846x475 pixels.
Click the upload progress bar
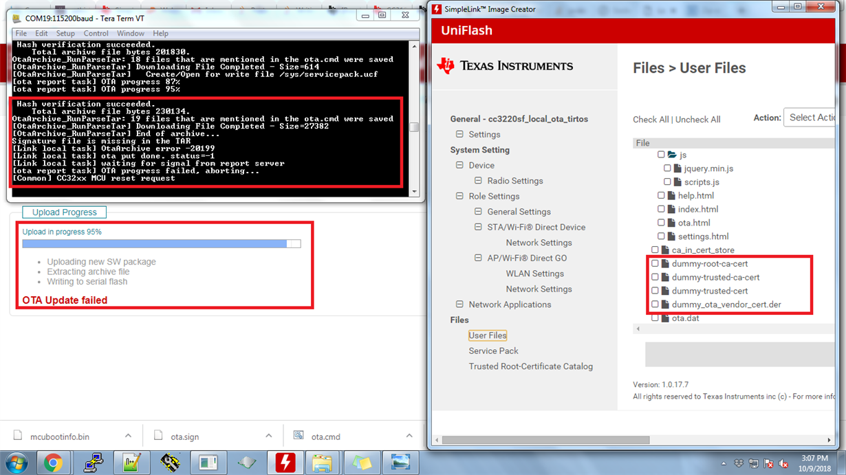162,243
